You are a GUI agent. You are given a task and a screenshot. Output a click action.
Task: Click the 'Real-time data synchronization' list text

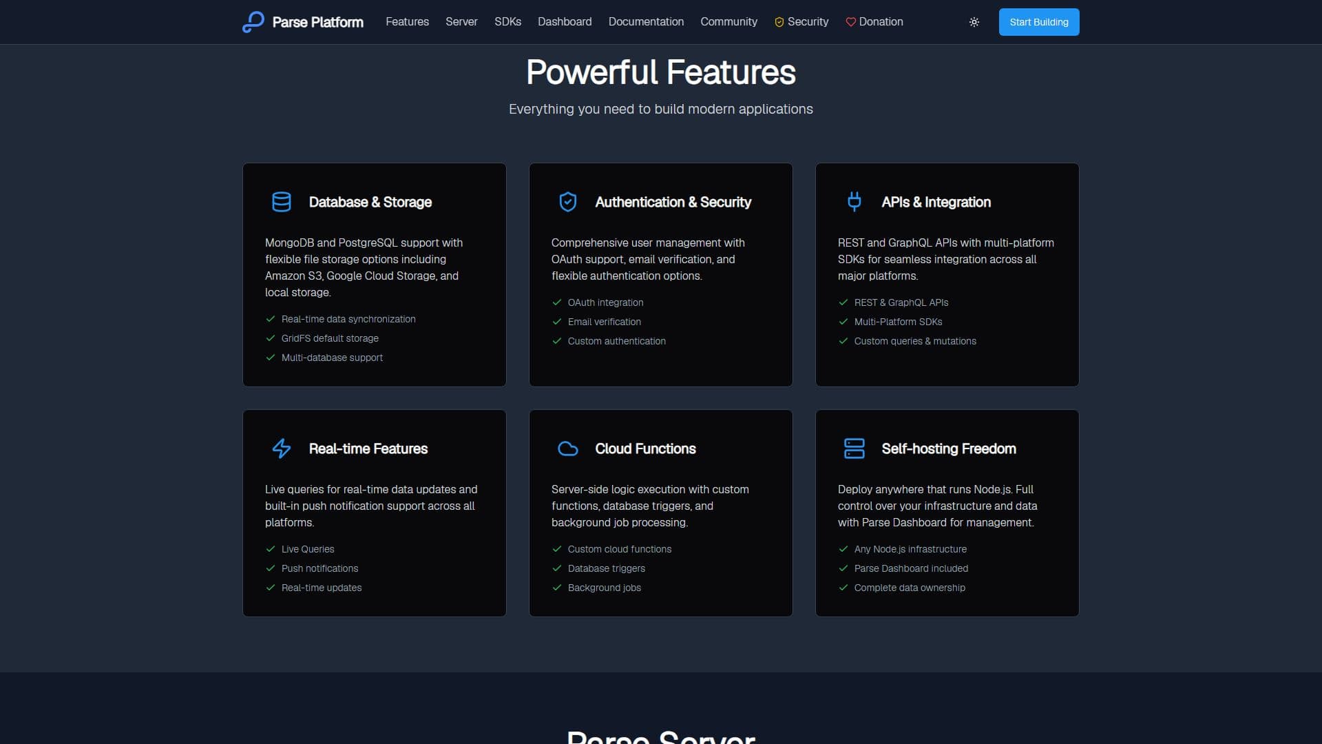348,319
